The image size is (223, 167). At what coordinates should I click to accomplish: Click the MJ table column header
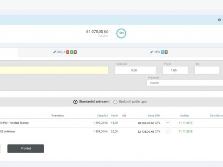(x=124, y=116)
